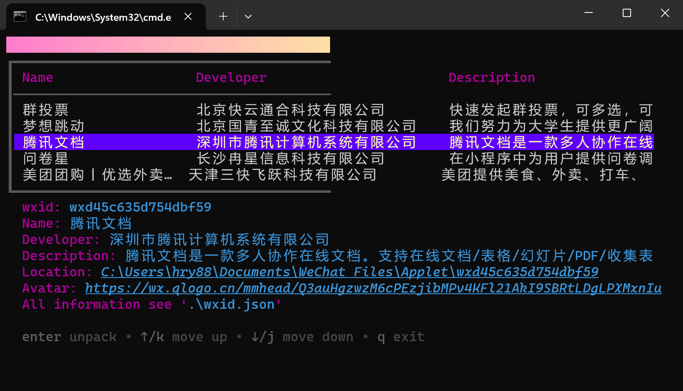Click the wxid value wxd45c635d754dbf59

pyautogui.click(x=141, y=207)
